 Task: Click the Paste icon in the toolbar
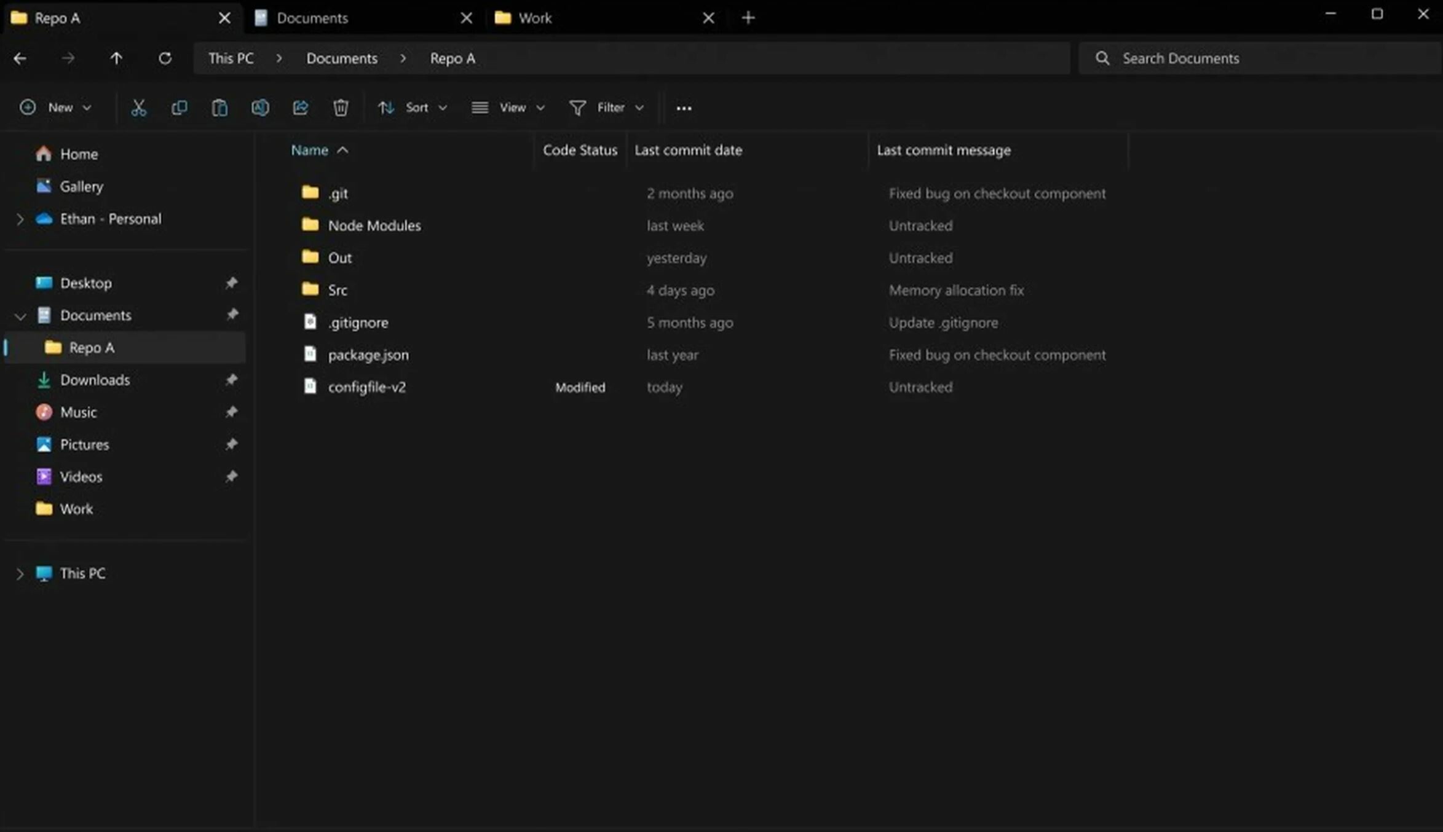[x=219, y=108]
